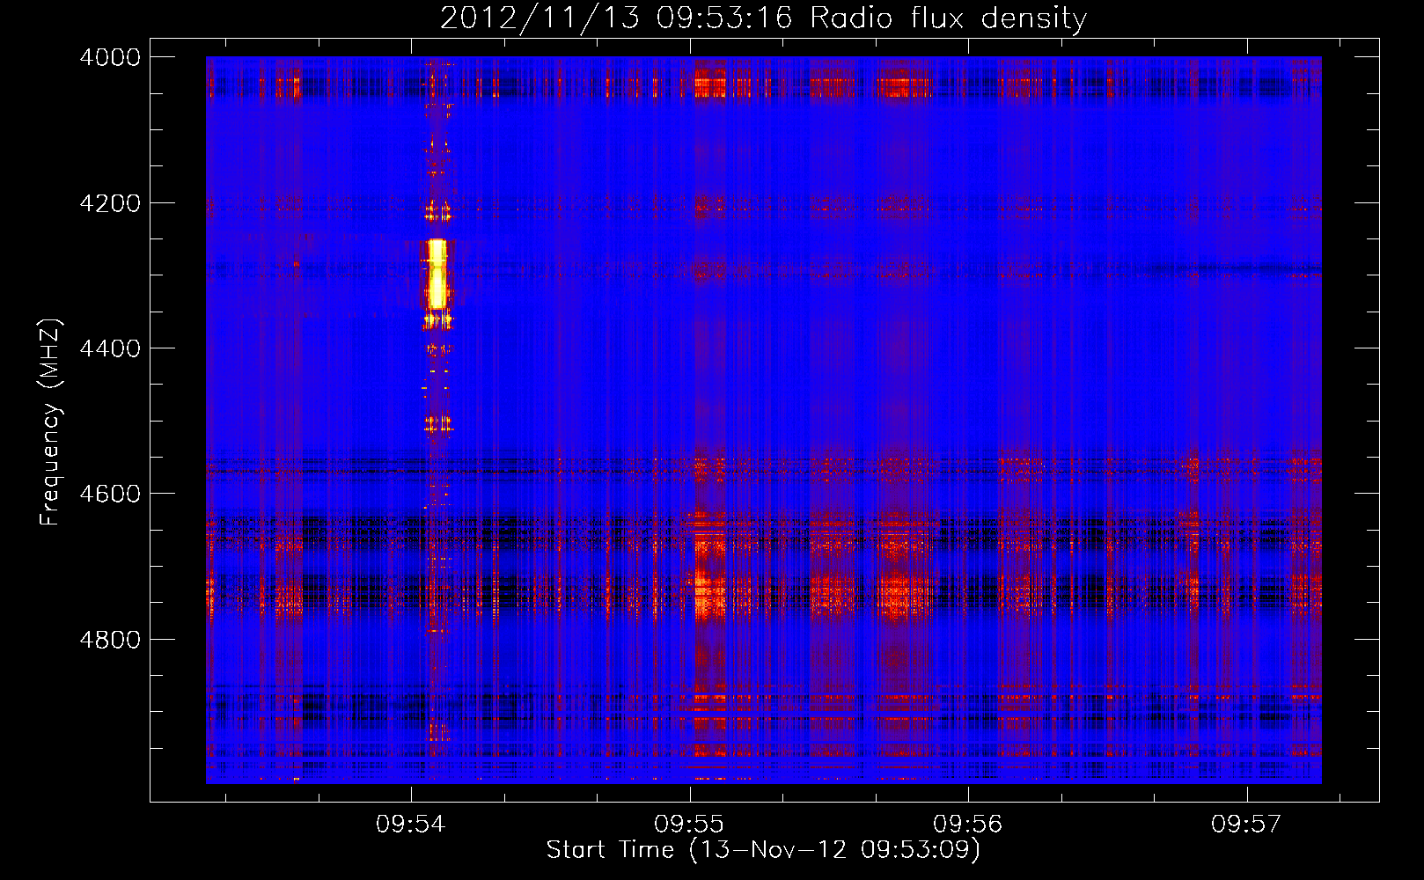This screenshot has height=880, width=1424.
Task: Select the 4200 frequency axis label
Action: coord(110,203)
